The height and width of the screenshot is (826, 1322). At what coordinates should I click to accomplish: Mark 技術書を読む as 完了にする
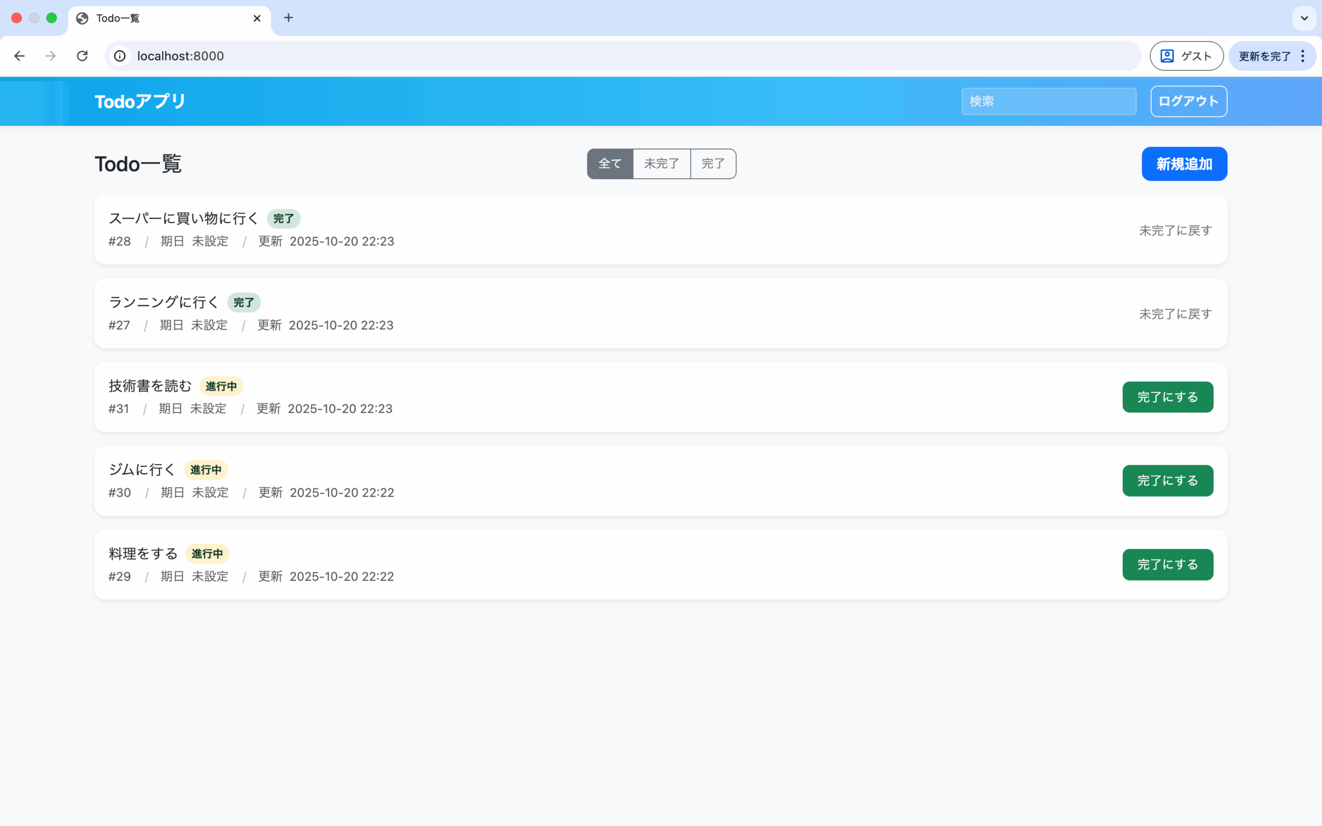(x=1168, y=396)
